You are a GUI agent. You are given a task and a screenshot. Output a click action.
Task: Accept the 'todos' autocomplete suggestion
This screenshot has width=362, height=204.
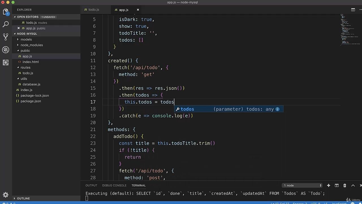point(229,109)
